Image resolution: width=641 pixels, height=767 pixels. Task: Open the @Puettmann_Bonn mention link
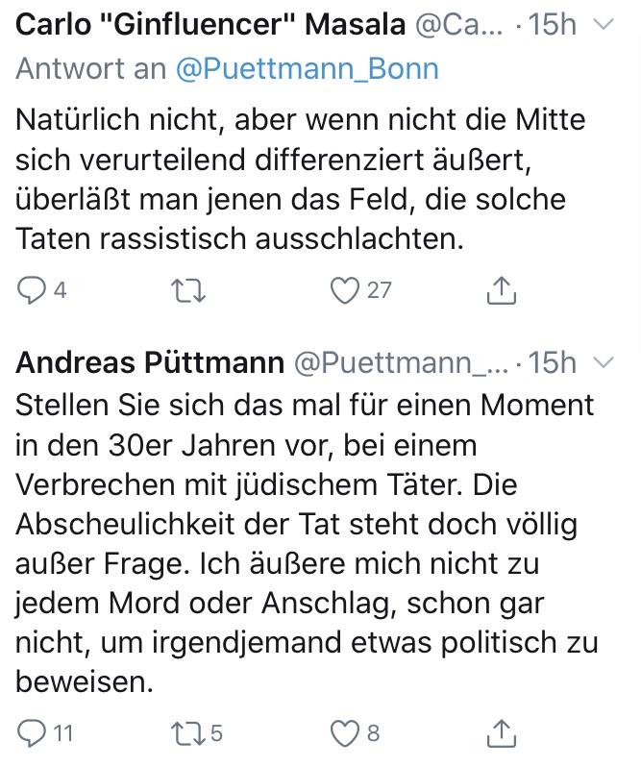coord(308,70)
